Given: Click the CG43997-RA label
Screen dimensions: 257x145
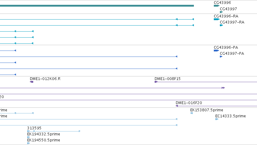Looking at the screenshot, I should coord(232,22).
